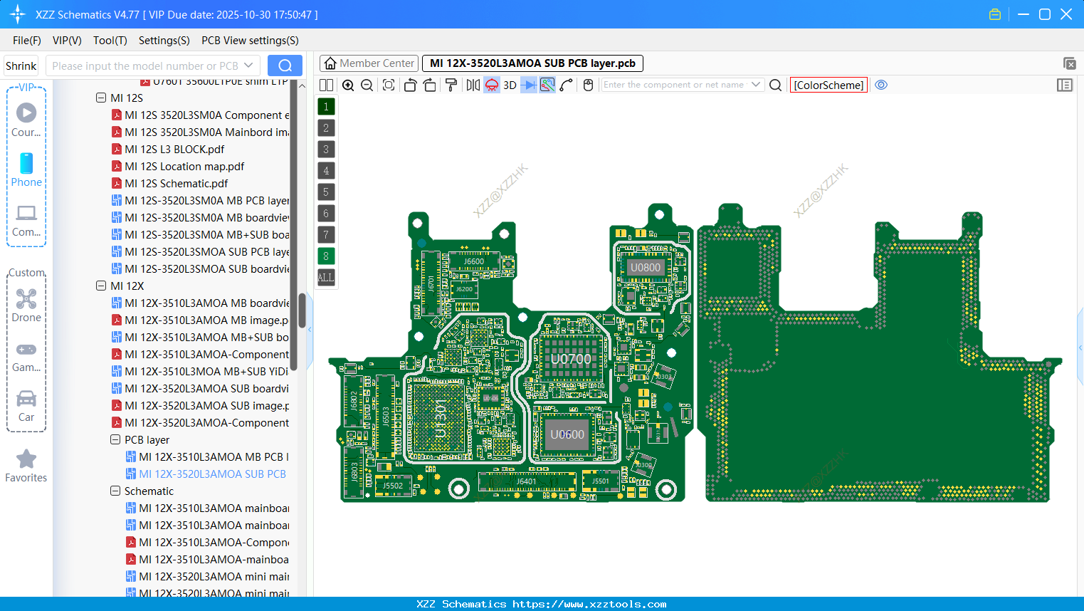Viewport: 1084px width, 611px height.
Task: Collapse the PCB layer group in the tree
Action: [x=115, y=439]
